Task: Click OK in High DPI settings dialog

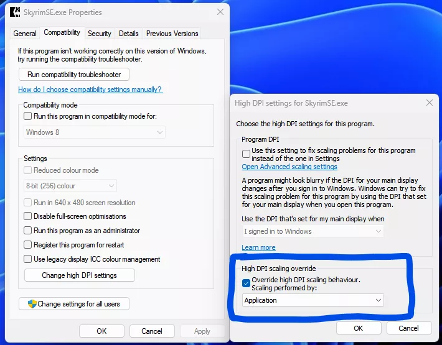Action: pos(359,328)
